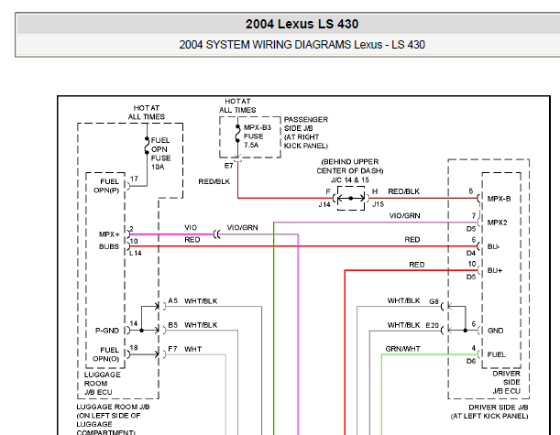
Task: Click the pin 18 label at FUEL OPN(O)
Action: click(x=134, y=348)
